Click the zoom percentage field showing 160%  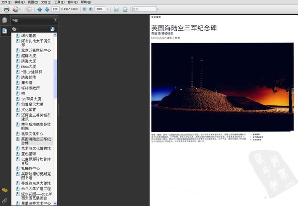point(100,9)
